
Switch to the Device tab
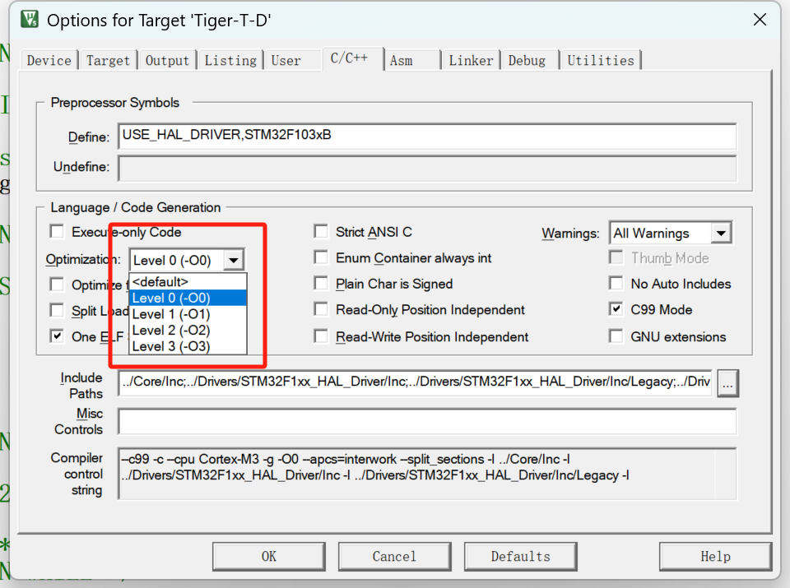coord(49,60)
